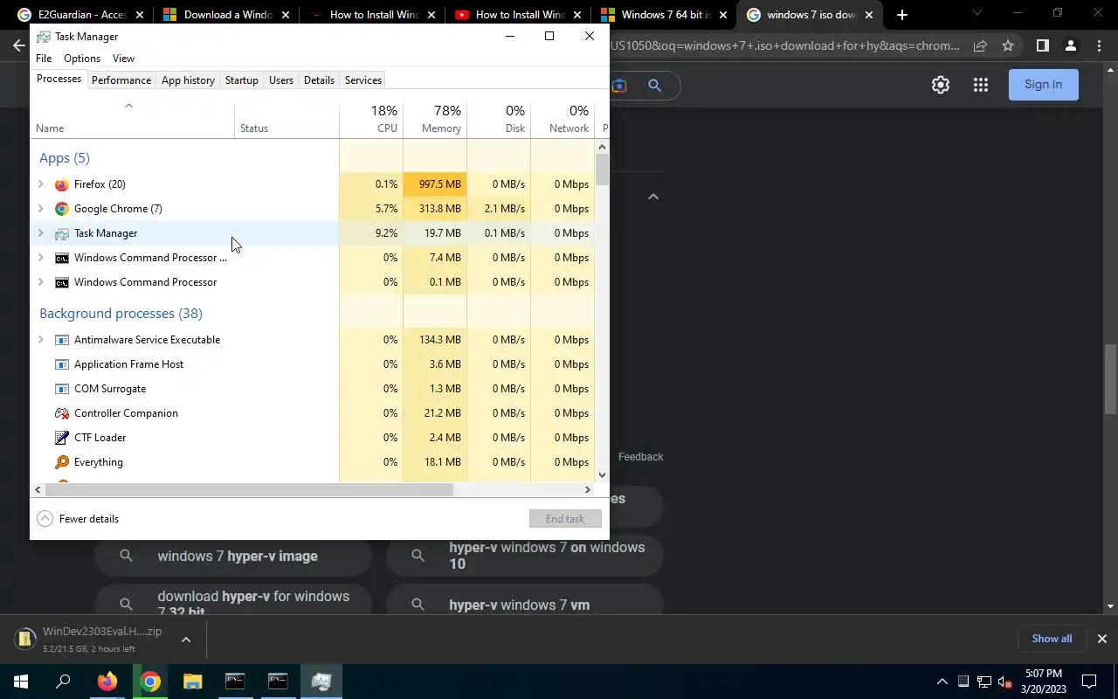Open File Explorer from the taskbar
1118x699 pixels.
click(192, 682)
